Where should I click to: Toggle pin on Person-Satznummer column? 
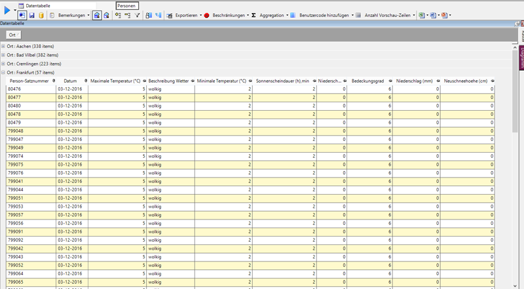[53, 81]
